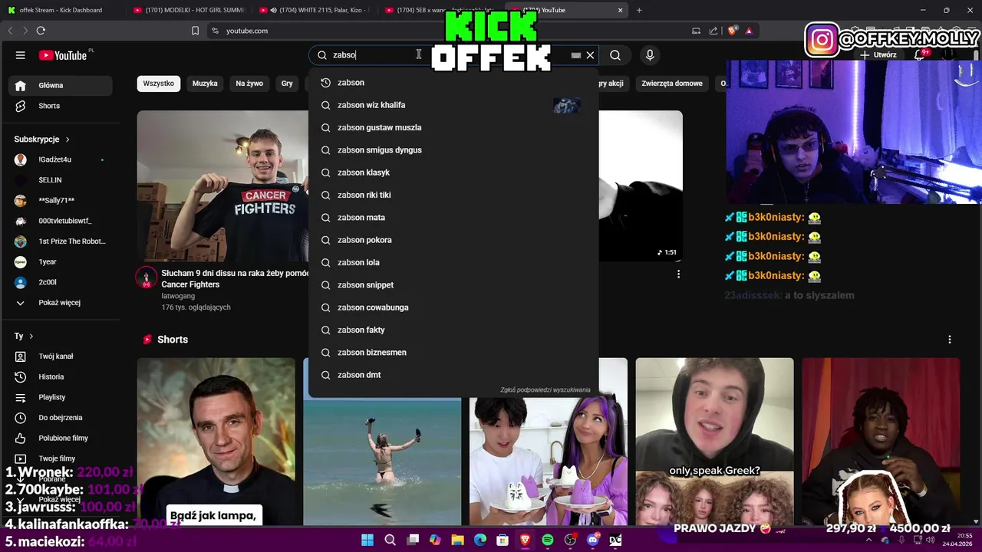This screenshot has width=982, height=552.
Task: Click the YouTube logo
Action: point(63,55)
